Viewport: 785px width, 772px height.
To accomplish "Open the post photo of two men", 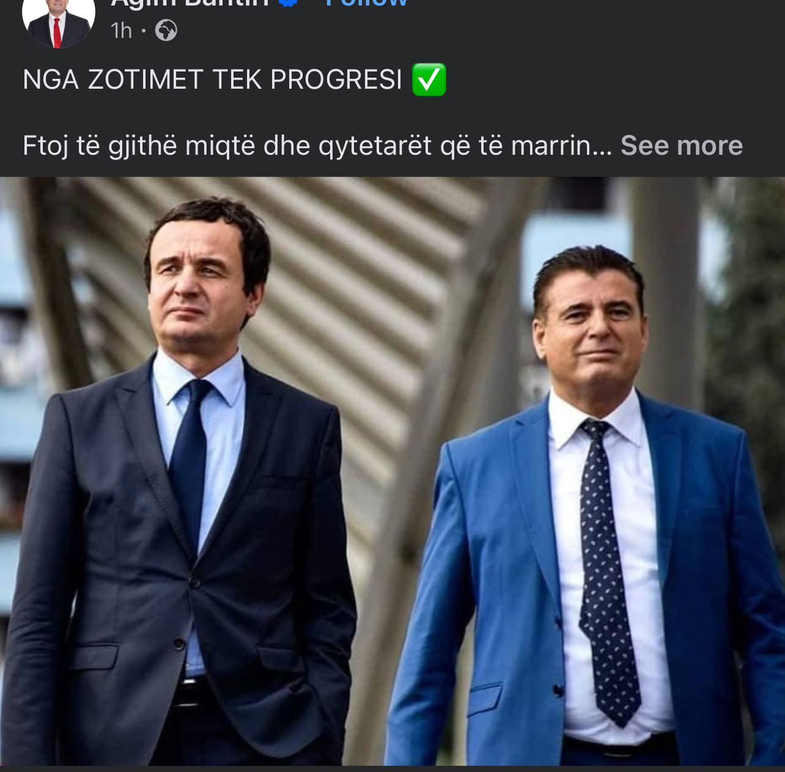I will pyautogui.click(x=392, y=471).
